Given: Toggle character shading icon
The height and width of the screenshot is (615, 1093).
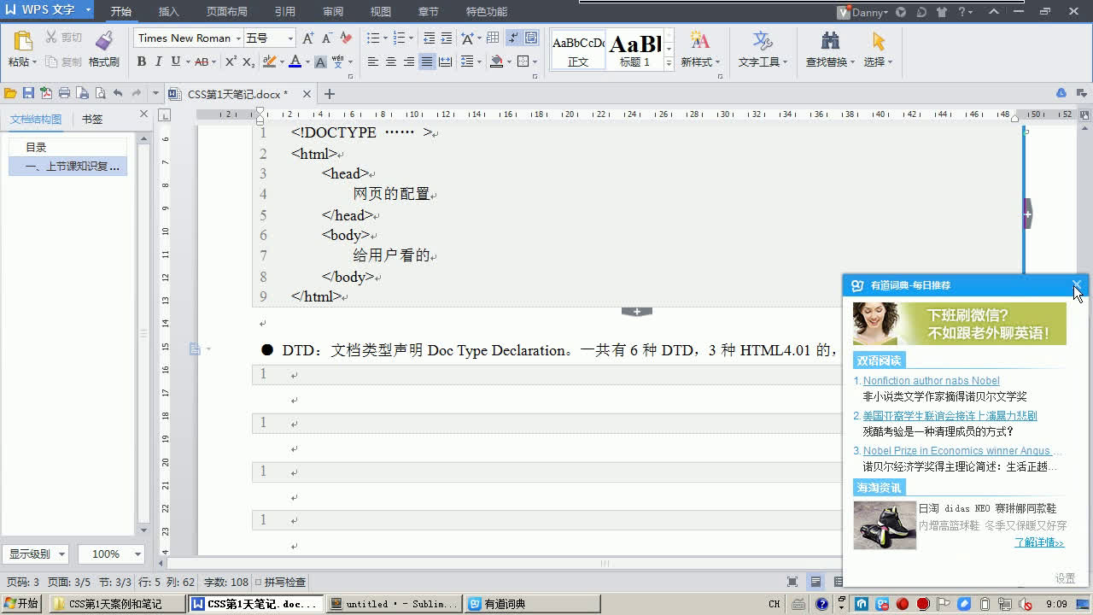Looking at the screenshot, I should pyautogui.click(x=320, y=61).
